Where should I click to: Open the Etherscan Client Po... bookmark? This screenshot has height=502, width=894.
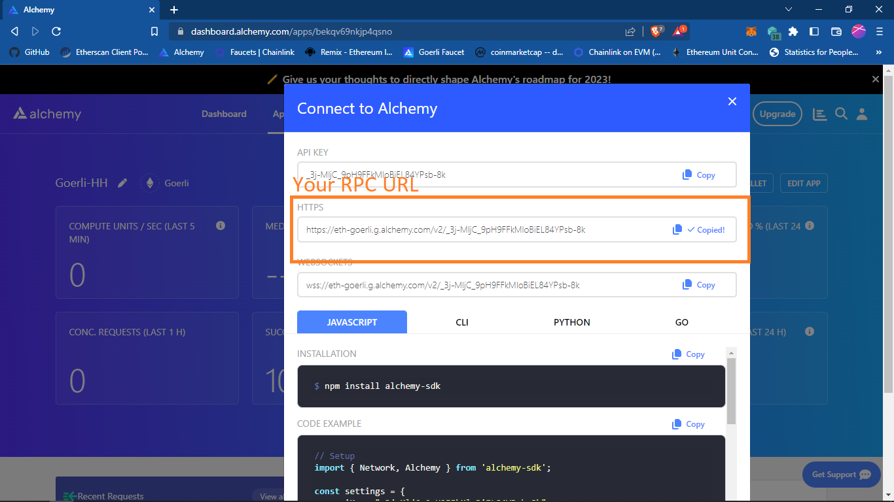tap(105, 52)
